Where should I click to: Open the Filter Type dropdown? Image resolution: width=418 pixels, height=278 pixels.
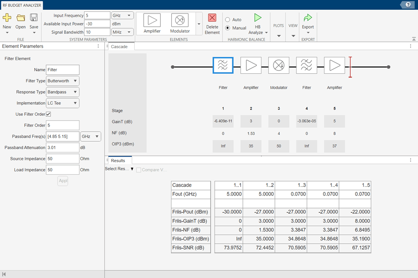62,81
